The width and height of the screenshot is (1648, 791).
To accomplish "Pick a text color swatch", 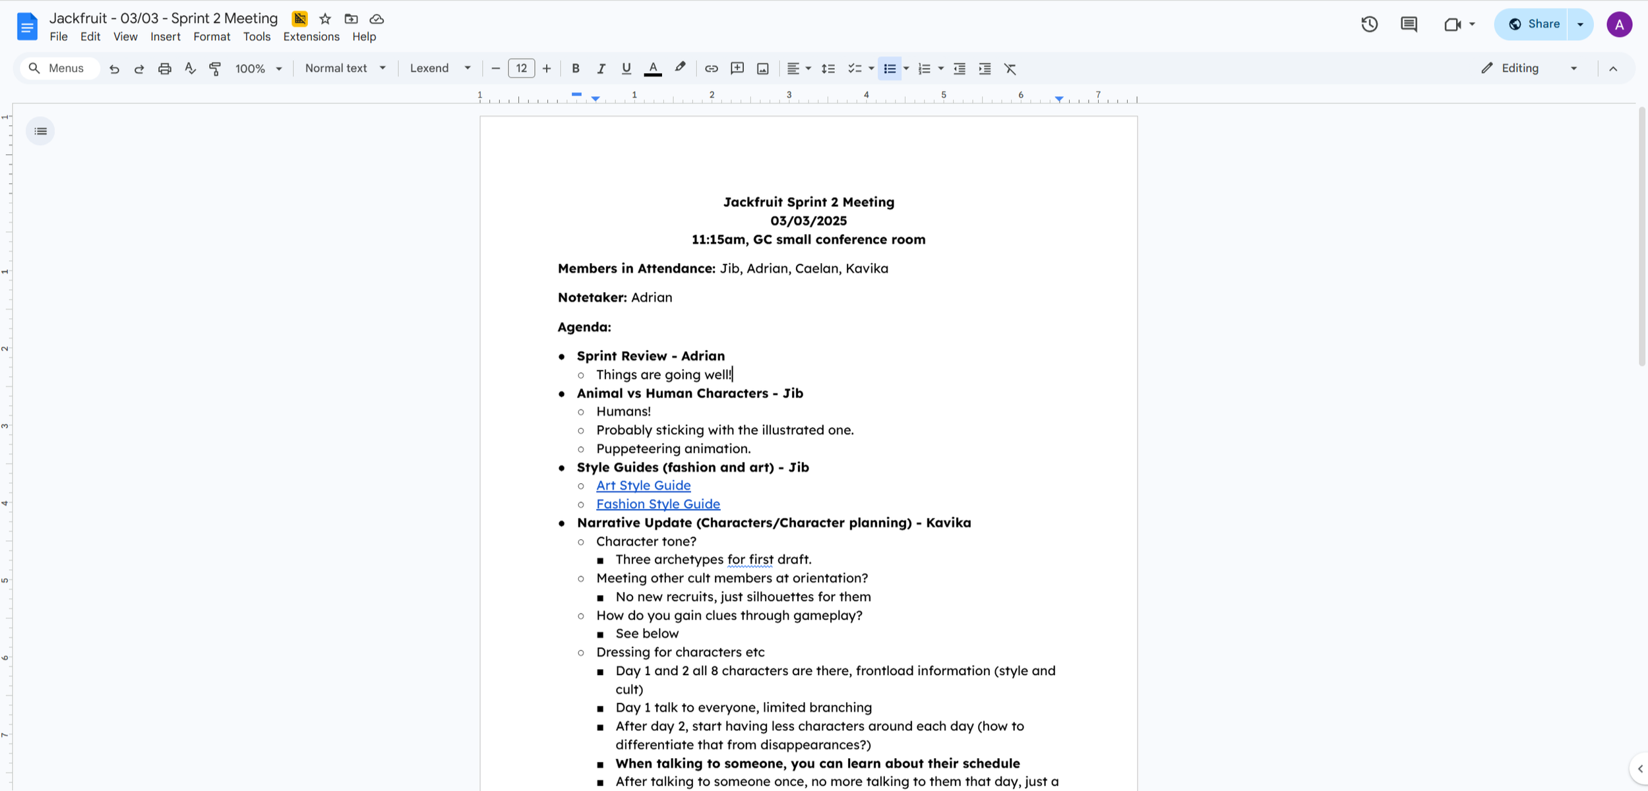I will coord(652,68).
